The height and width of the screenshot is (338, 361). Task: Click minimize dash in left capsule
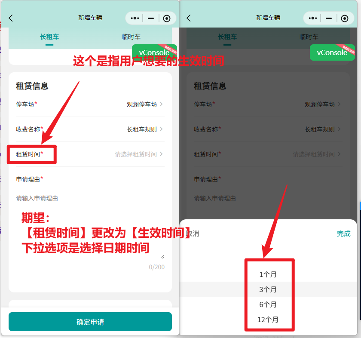(150, 18)
